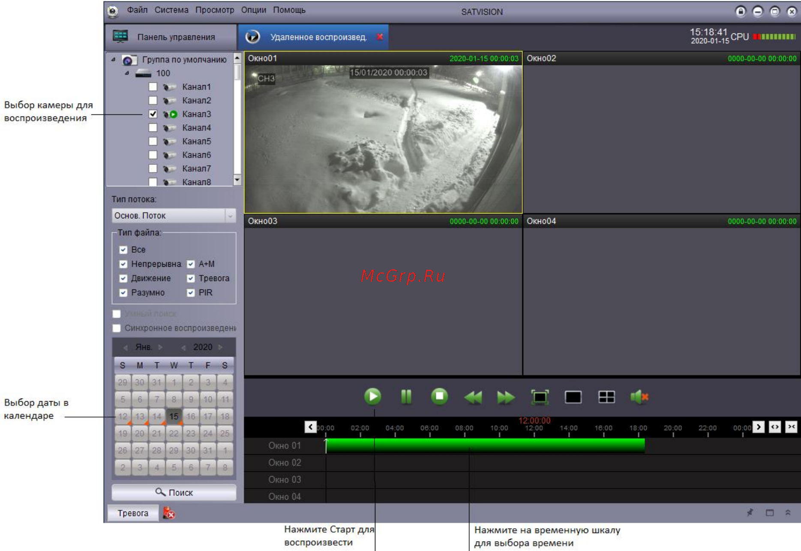Open the Файл menu
The height and width of the screenshot is (551, 801).
pyautogui.click(x=137, y=10)
